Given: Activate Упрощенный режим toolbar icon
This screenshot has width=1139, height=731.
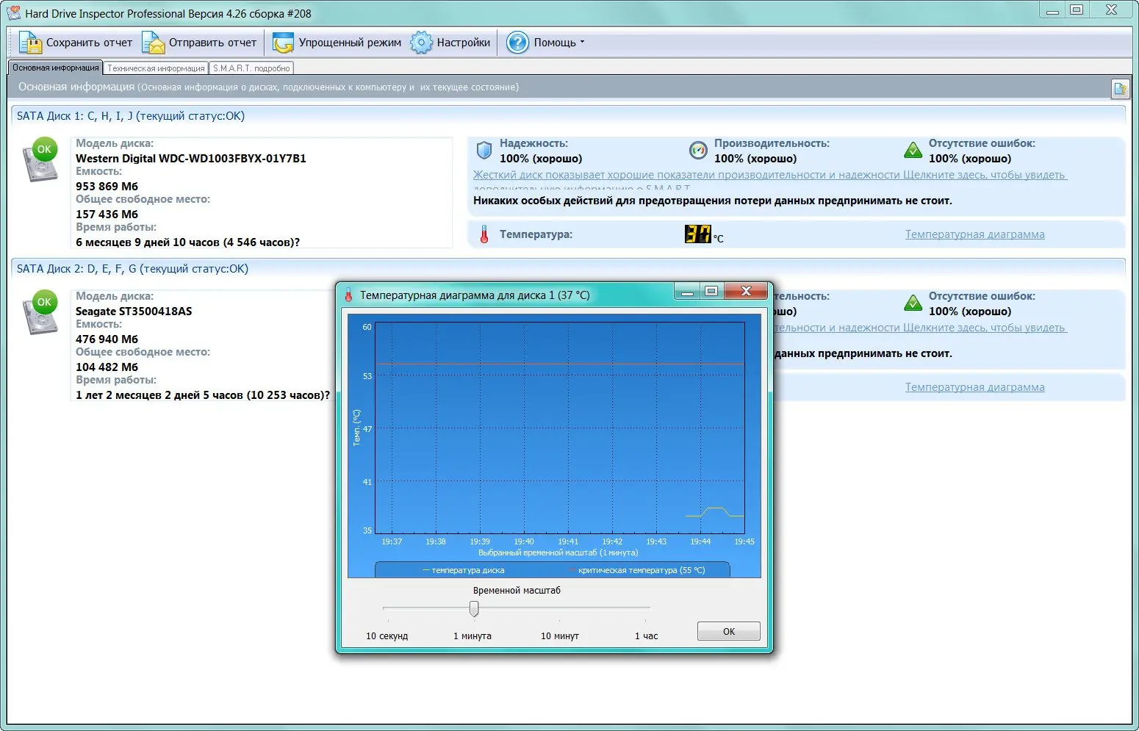Looking at the screenshot, I should [x=282, y=43].
